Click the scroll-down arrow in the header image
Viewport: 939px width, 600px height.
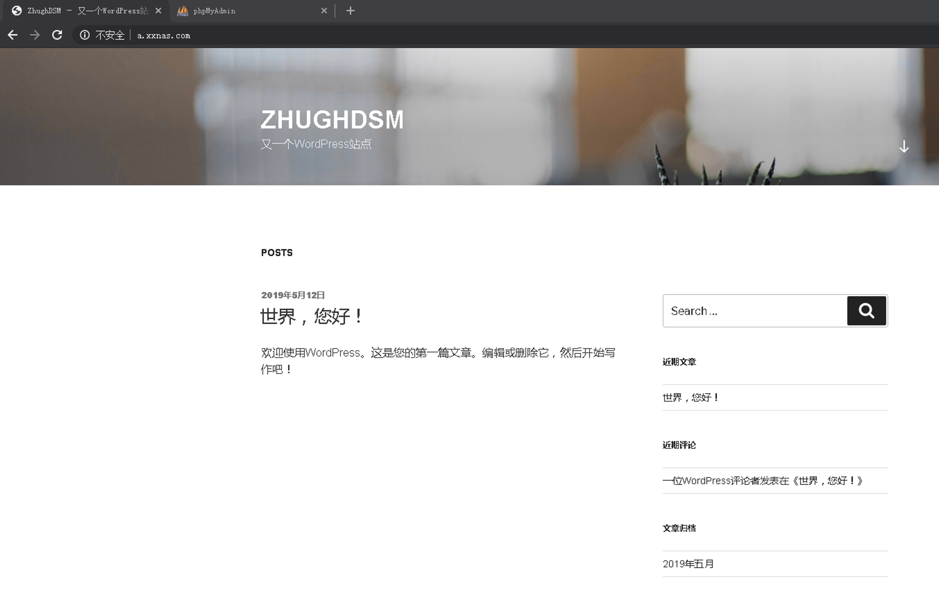[904, 147]
